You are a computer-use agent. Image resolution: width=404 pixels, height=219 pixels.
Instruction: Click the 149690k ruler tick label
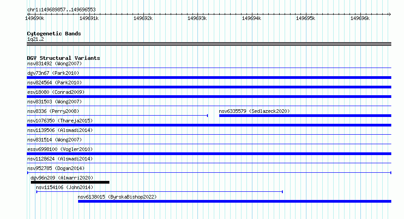(x=34, y=18)
